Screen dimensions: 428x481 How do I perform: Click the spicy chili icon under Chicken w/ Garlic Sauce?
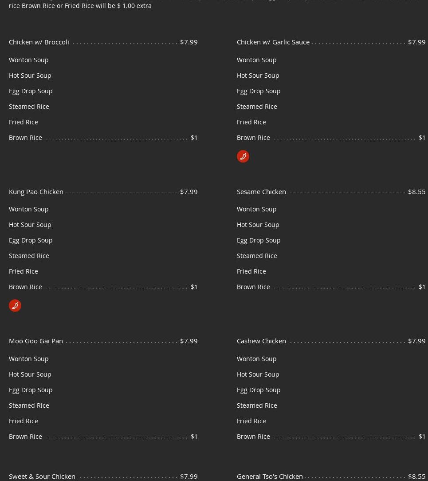[x=243, y=156]
